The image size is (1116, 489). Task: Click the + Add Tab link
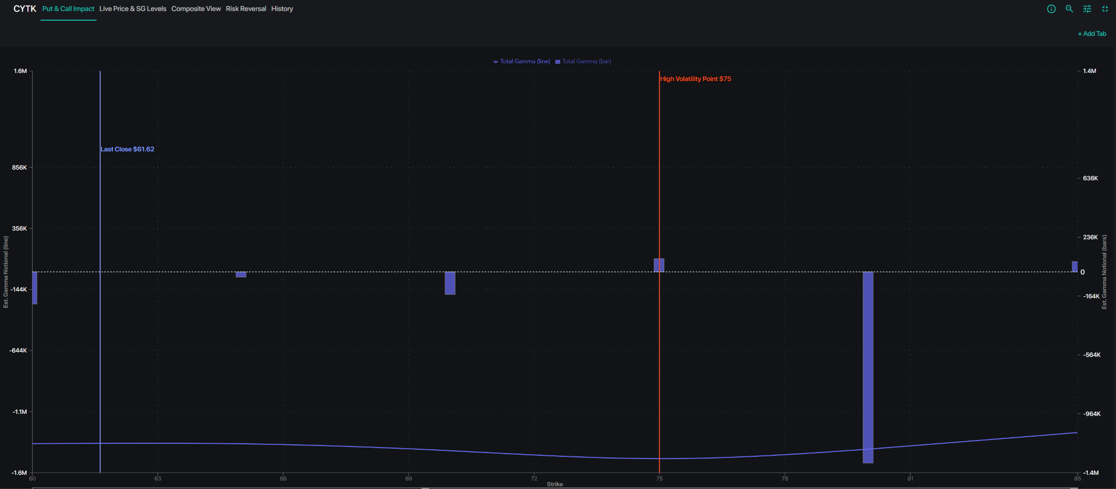click(1091, 34)
